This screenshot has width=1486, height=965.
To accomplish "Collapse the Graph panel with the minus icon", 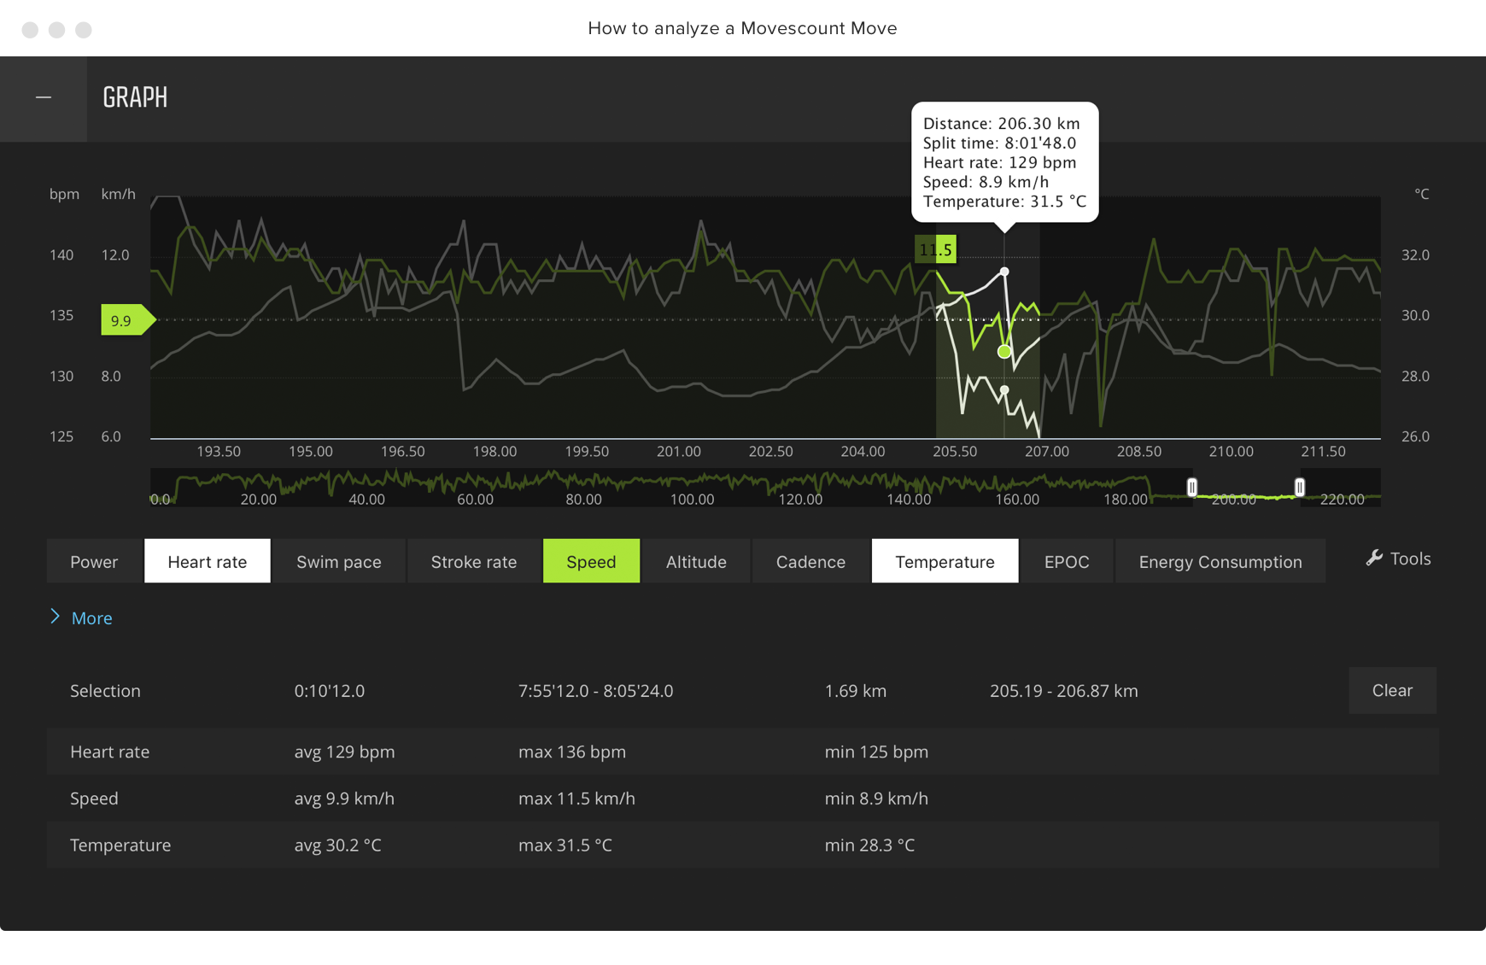I will 44,98.
